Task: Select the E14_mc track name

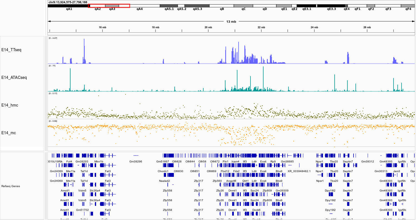Action: click(9, 133)
